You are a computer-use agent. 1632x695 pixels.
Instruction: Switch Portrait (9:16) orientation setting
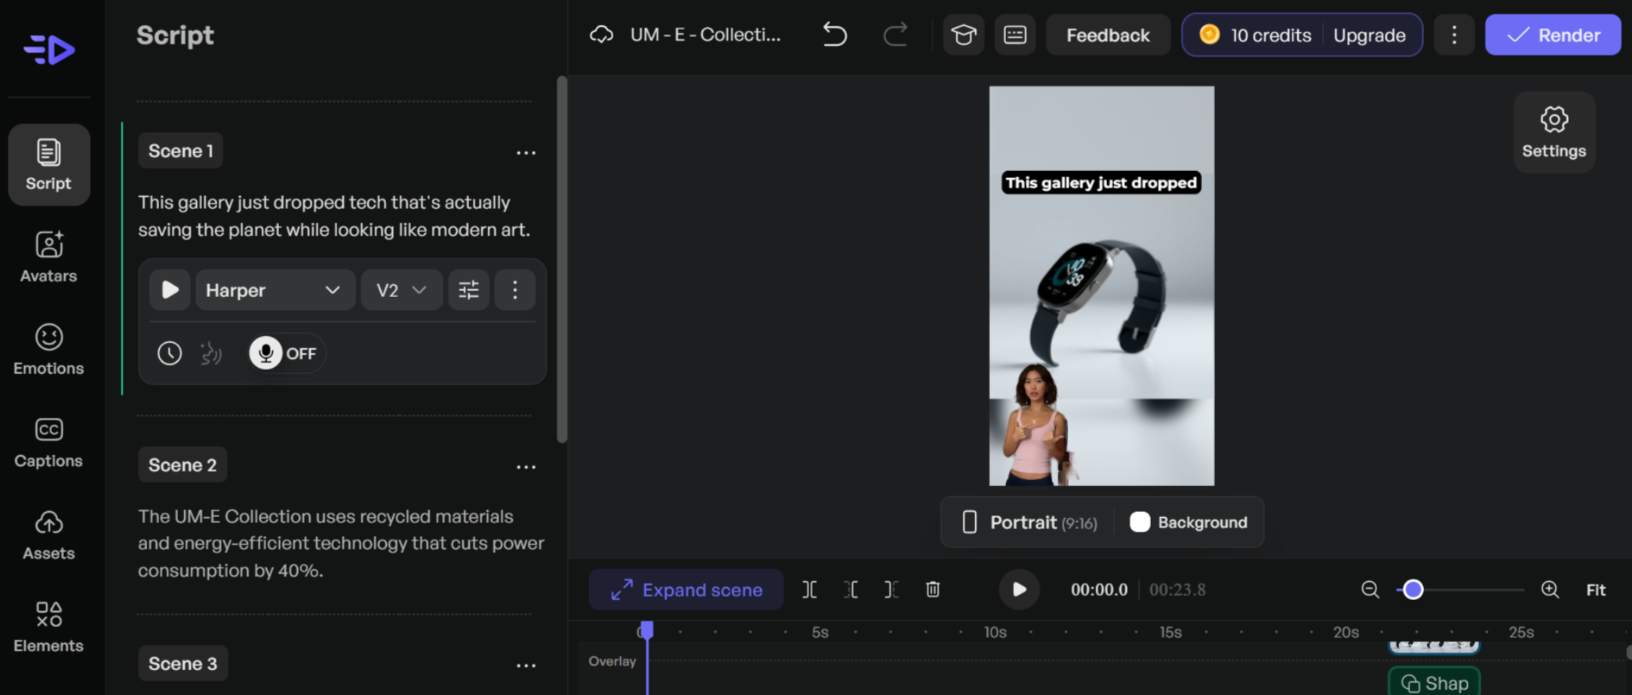tap(1026, 522)
